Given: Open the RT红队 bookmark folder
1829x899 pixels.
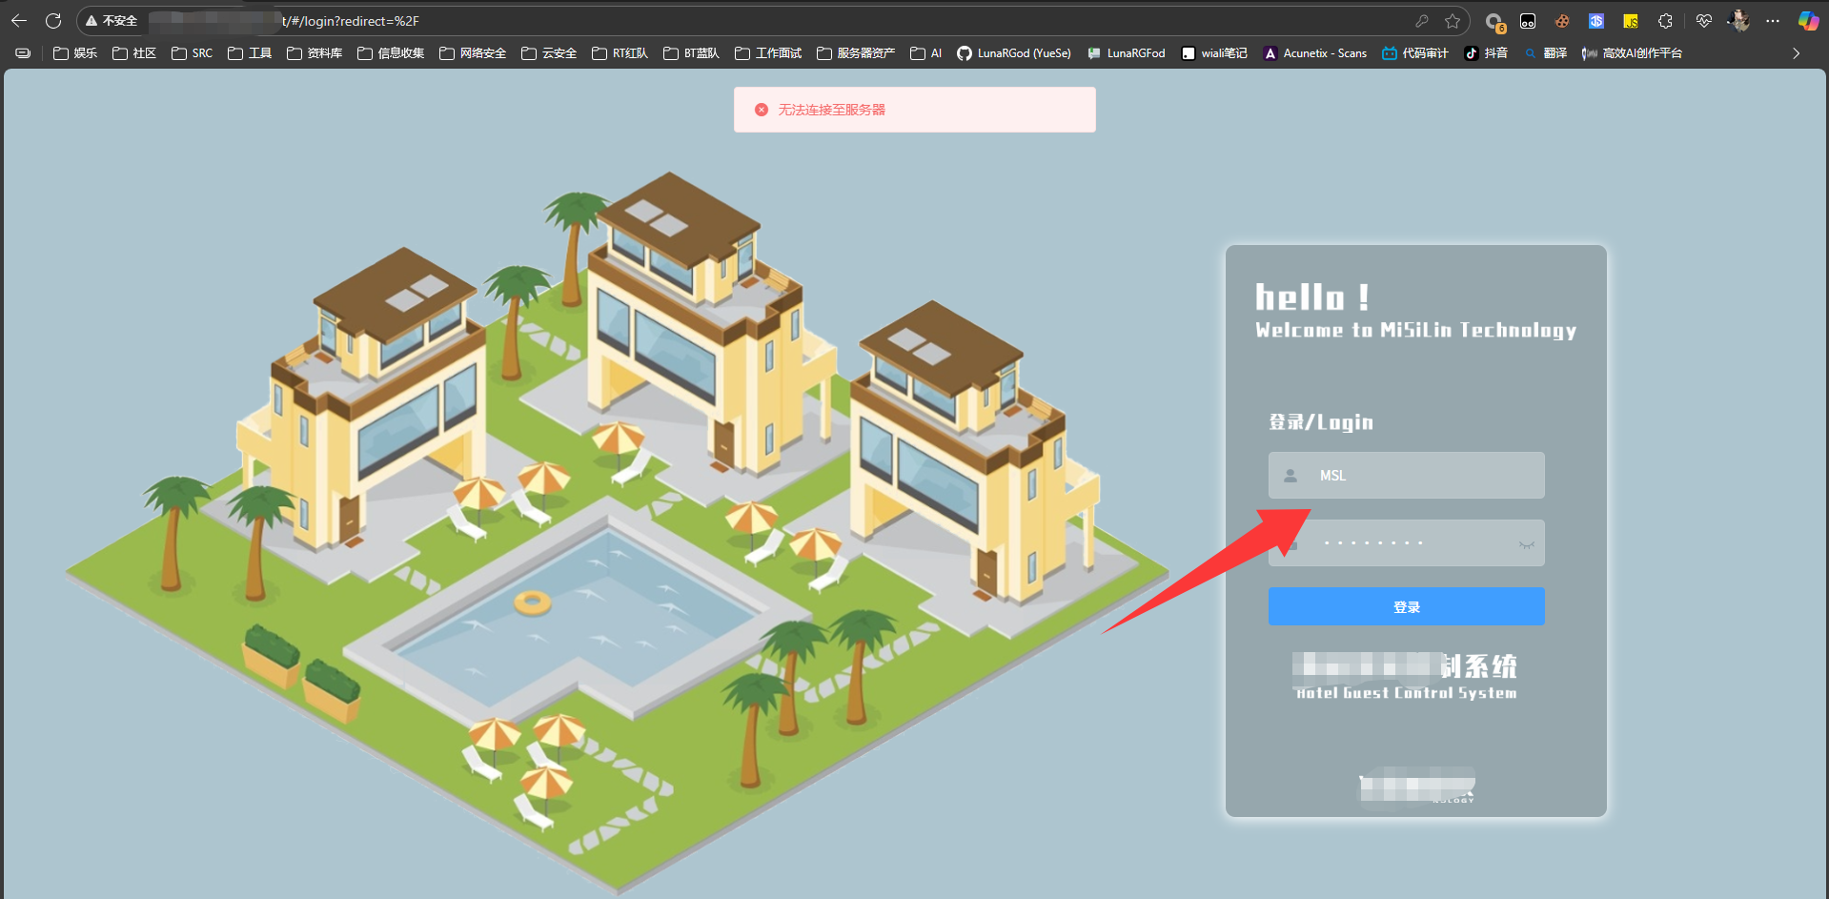Looking at the screenshot, I should (620, 53).
